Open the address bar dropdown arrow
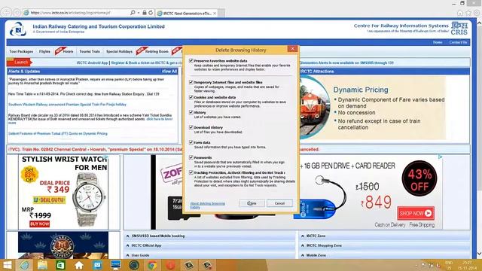Viewport: 482px width, 271px height. pyautogui.click(x=139, y=13)
